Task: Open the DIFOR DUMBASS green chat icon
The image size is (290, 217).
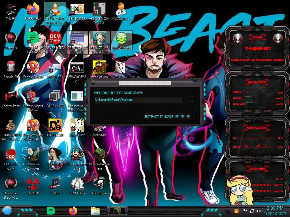Action: (x=33, y=43)
